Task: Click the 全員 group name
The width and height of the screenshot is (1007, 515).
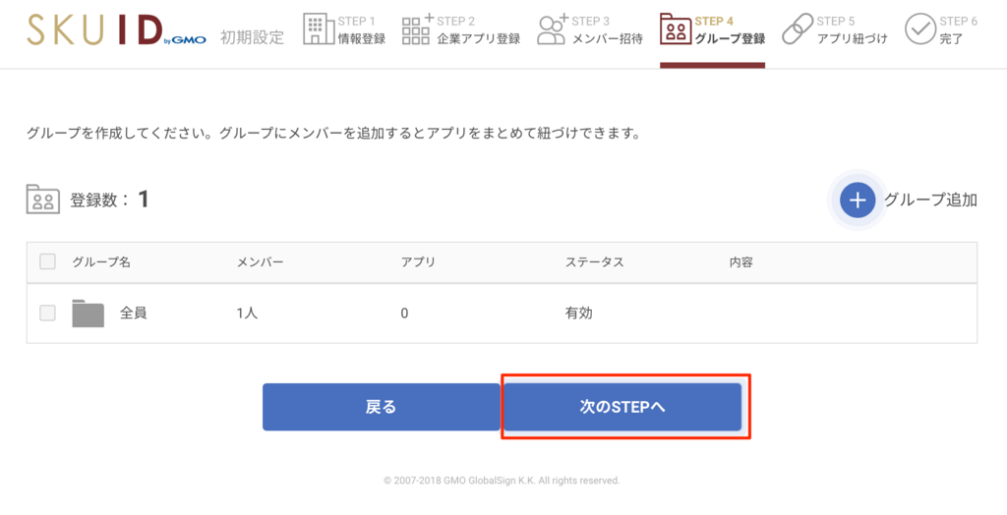Action: coord(134,314)
